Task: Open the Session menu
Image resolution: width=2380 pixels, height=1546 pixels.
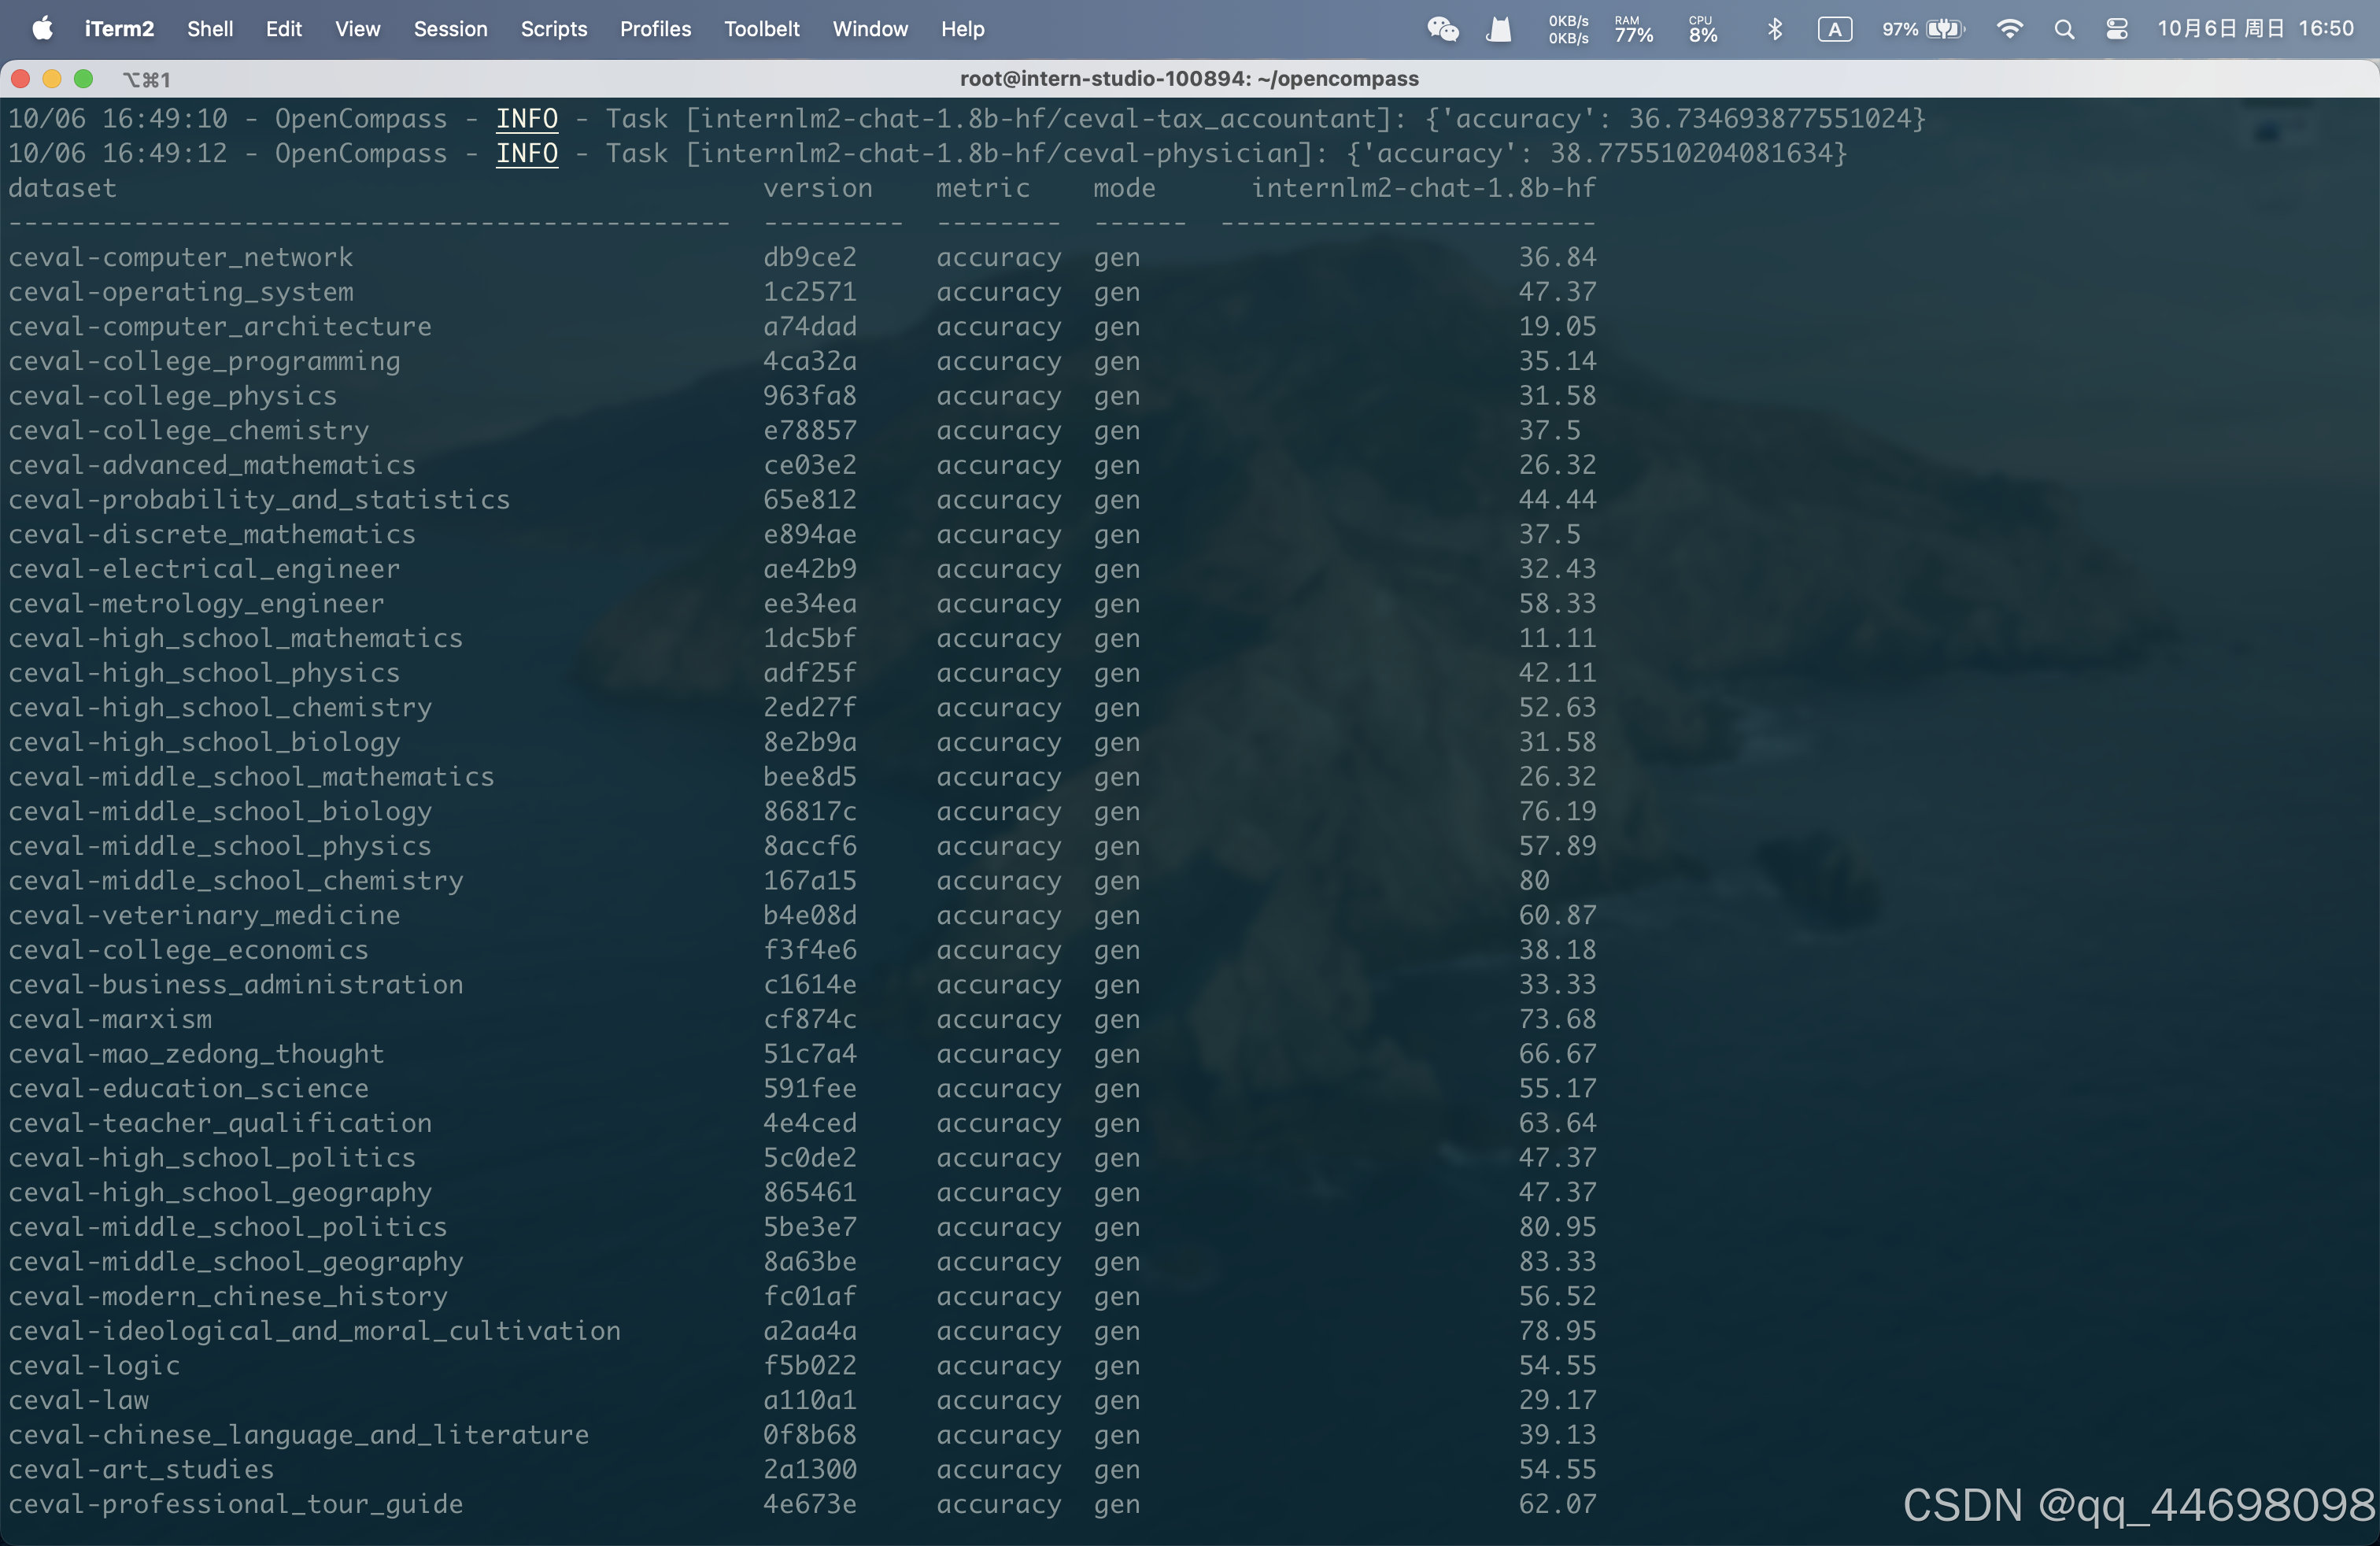Action: [451, 29]
